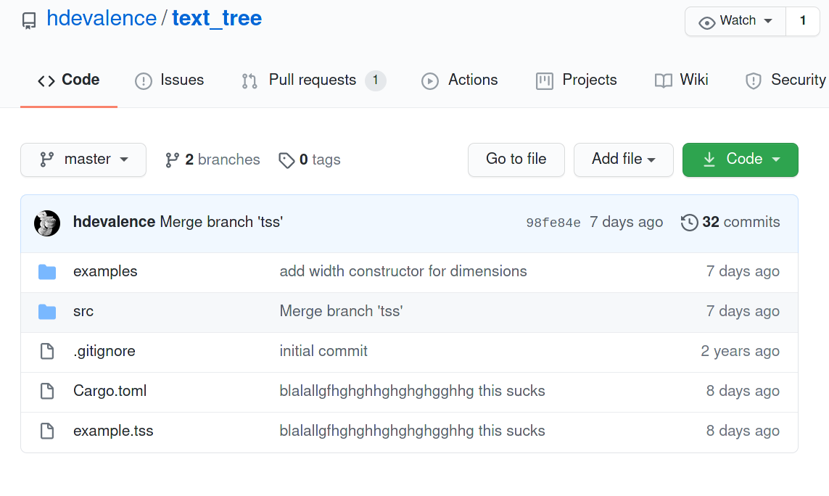View the watchers count of 1
Screen dimensions: 829x496
point(803,21)
